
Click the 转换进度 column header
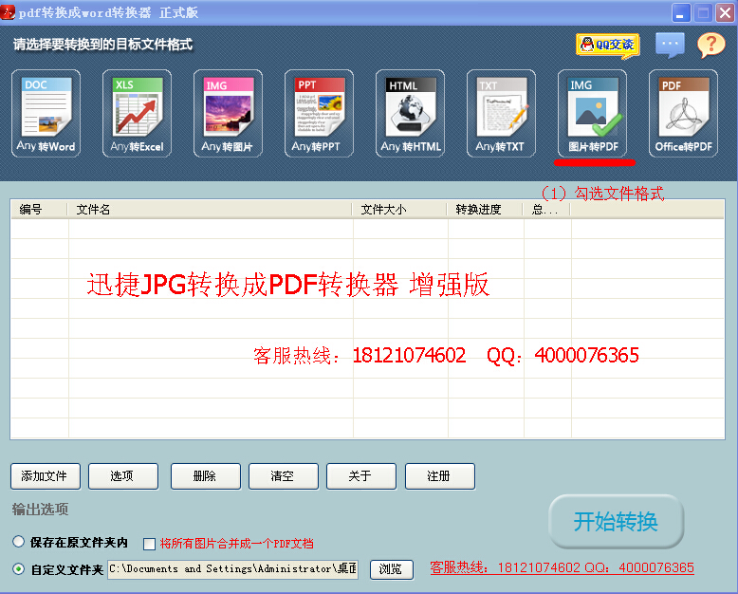click(485, 210)
